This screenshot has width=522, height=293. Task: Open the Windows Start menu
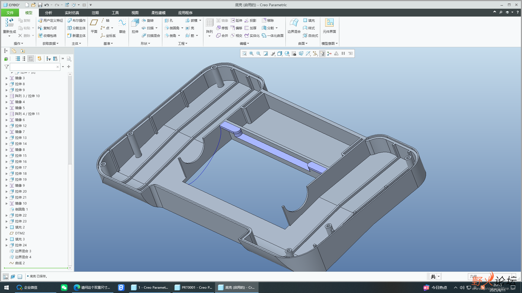[x=7, y=288]
